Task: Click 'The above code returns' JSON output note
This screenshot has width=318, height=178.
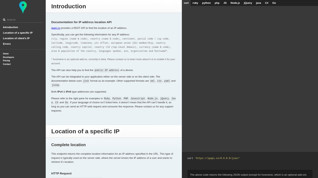Action: (x=248, y=175)
